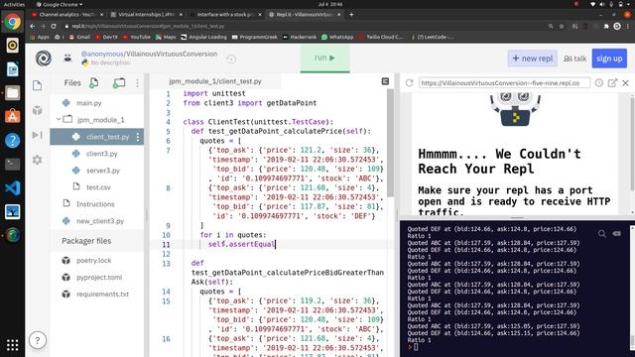Click the editor vertical scrollbar
The width and height of the screenshot is (635, 357).
coord(390,143)
